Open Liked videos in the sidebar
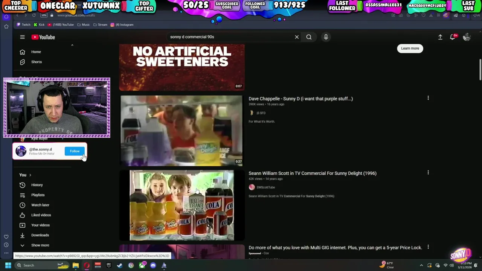 [41, 215]
